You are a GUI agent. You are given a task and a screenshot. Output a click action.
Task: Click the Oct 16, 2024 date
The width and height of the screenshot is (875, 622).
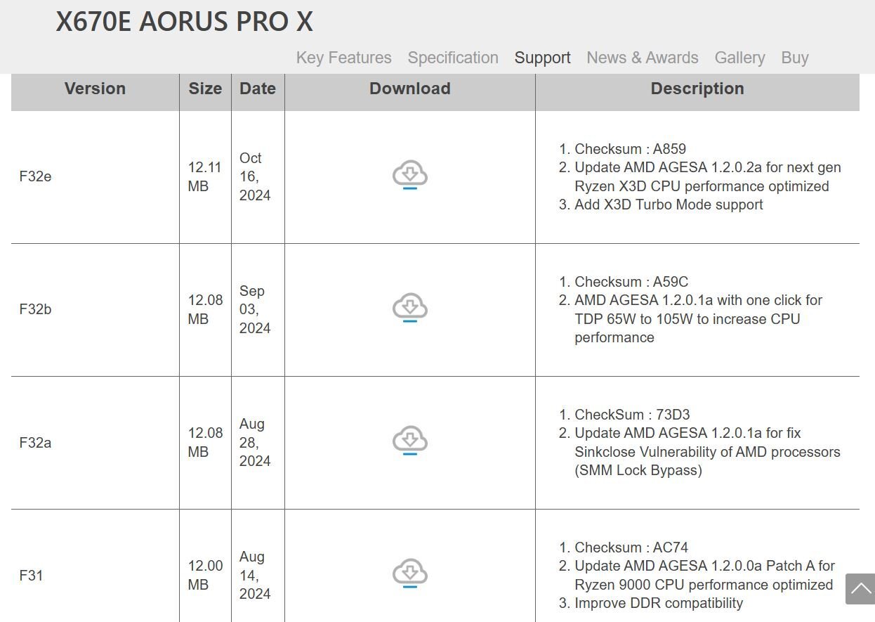255,176
